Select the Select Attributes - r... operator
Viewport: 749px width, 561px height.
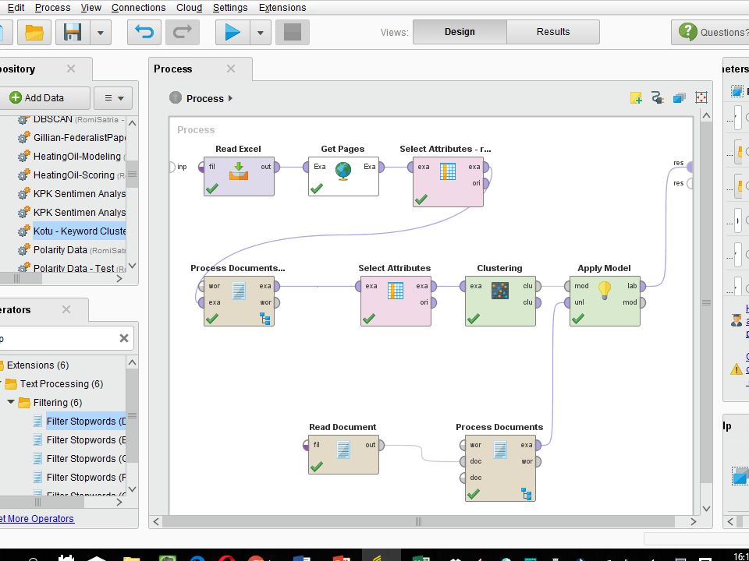[448, 182]
